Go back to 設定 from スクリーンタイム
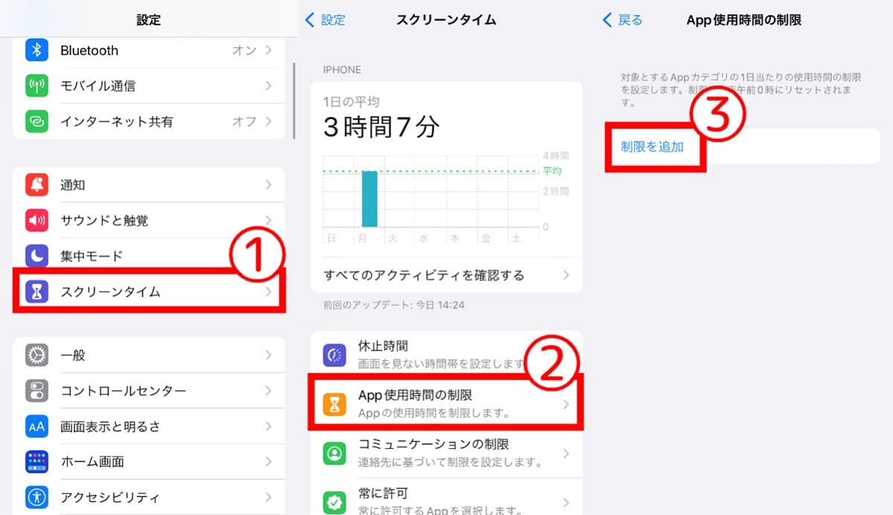The image size is (893, 515). (x=326, y=20)
